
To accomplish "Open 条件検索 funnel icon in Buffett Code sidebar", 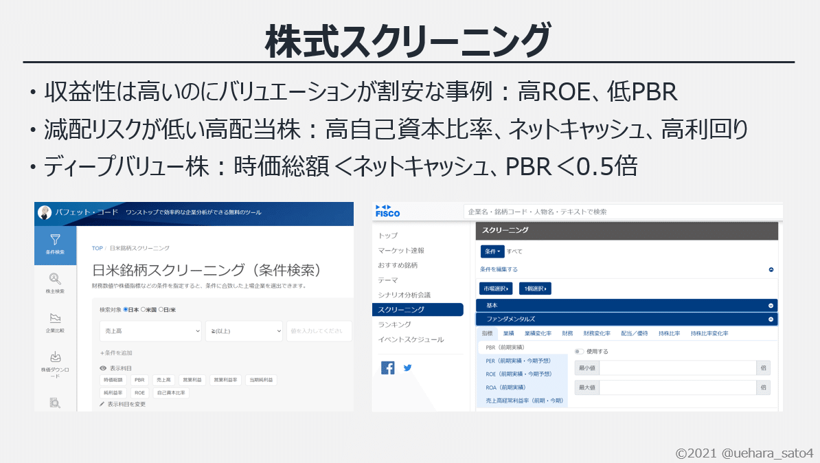I will click(x=55, y=240).
